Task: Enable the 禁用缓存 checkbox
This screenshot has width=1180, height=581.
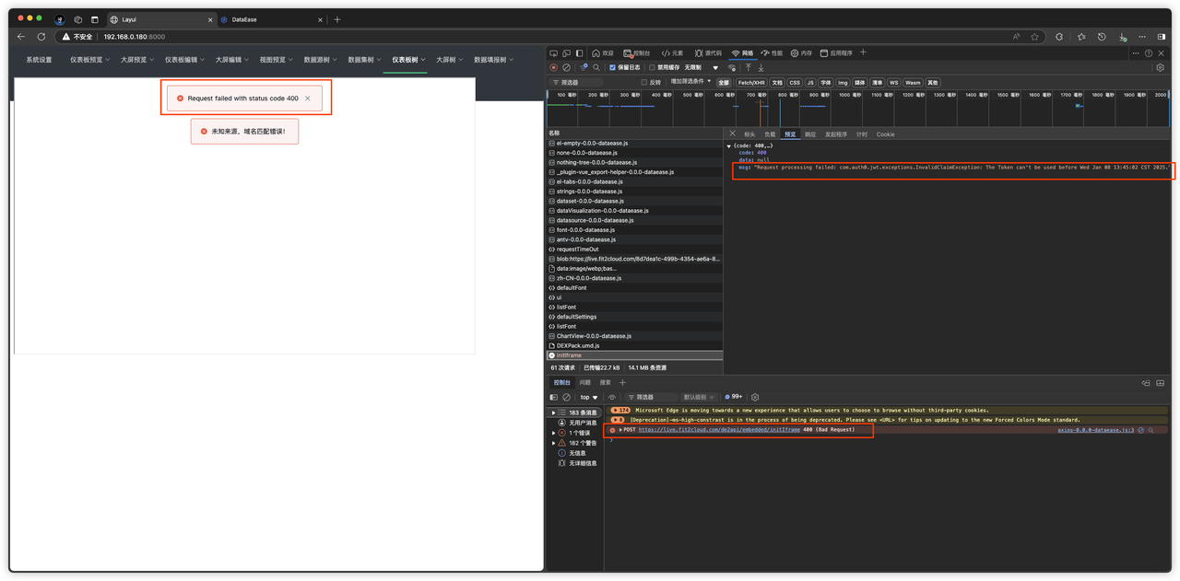Action: coord(653,67)
